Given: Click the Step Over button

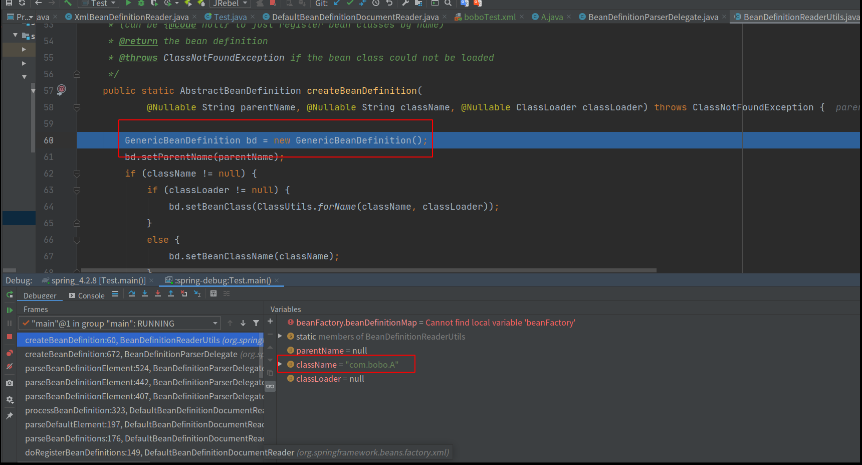Looking at the screenshot, I should tap(132, 294).
